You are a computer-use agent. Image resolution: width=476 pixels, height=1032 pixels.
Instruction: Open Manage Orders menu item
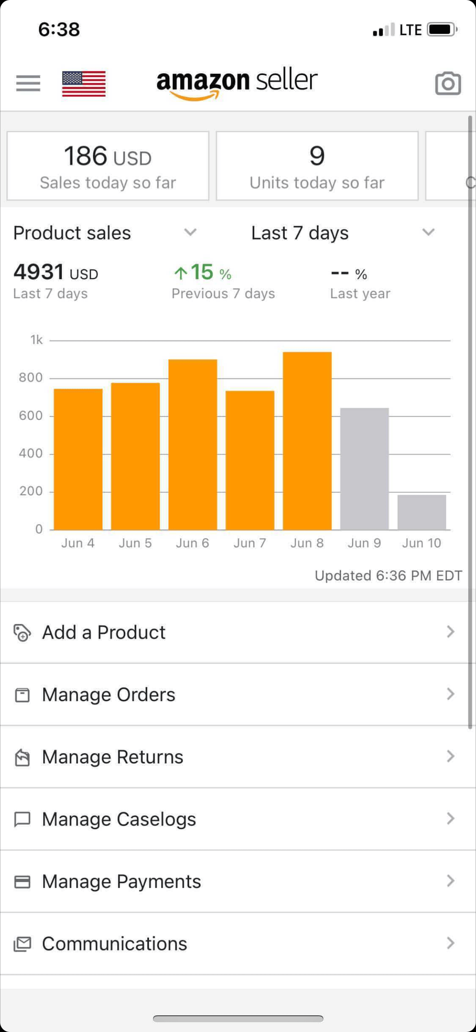109,695
